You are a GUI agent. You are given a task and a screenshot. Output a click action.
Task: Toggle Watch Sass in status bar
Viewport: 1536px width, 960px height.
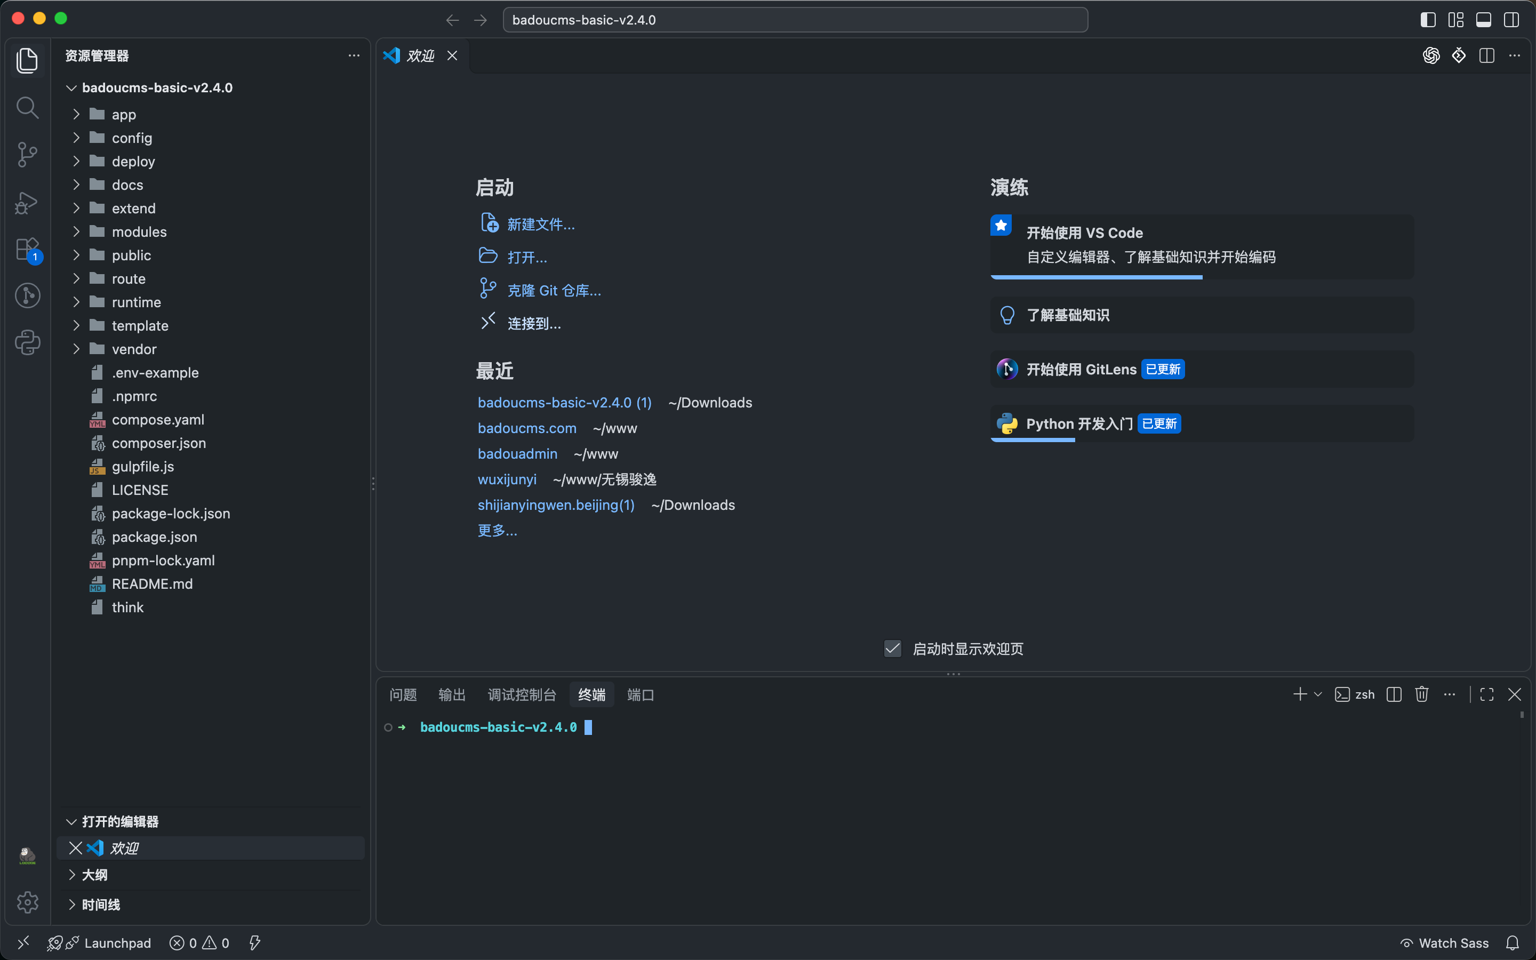(1444, 943)
